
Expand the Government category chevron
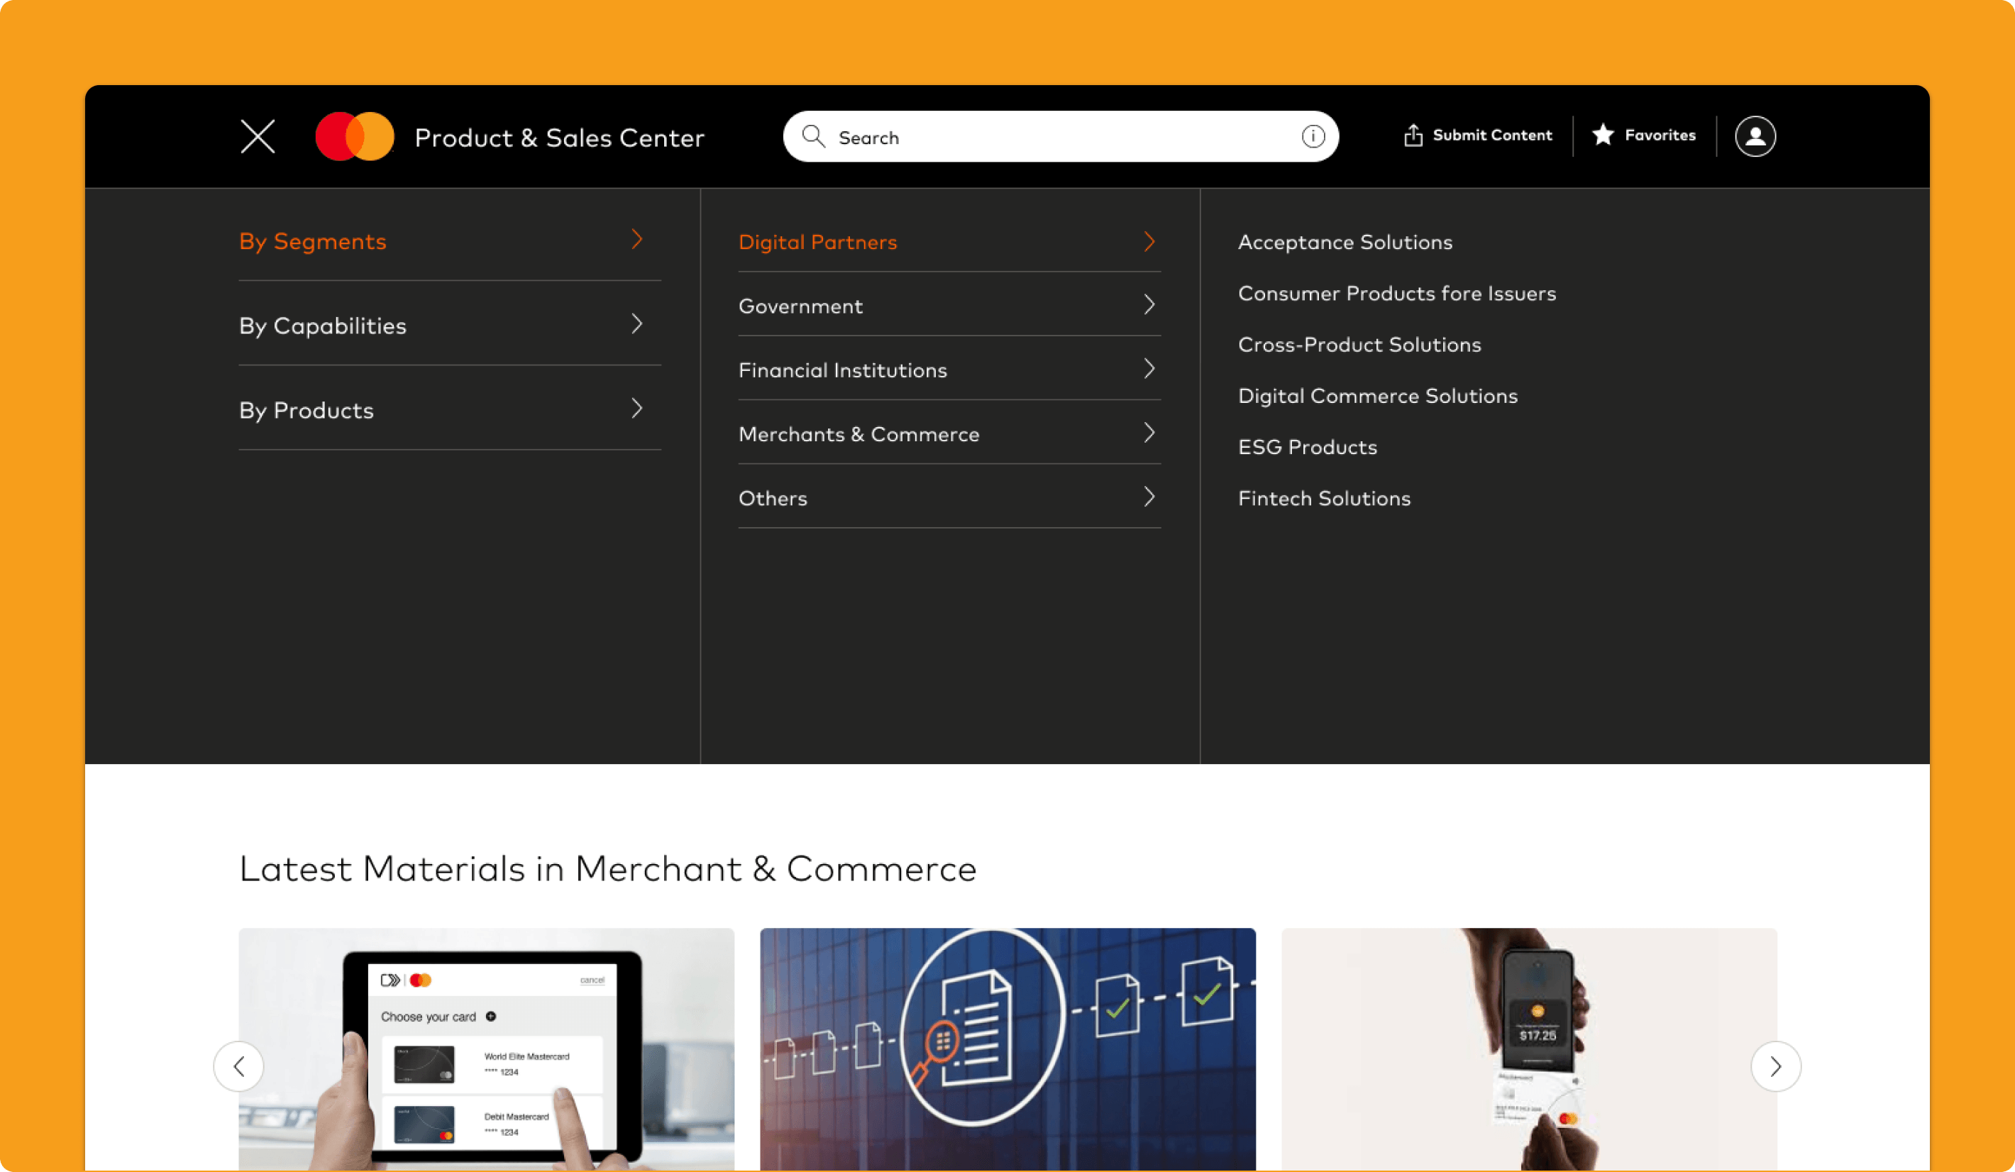point(1149,304)
